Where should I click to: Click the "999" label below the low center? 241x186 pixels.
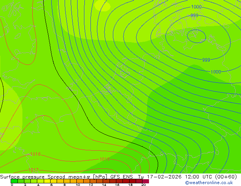pyautogui.click(x=206, y=60)
